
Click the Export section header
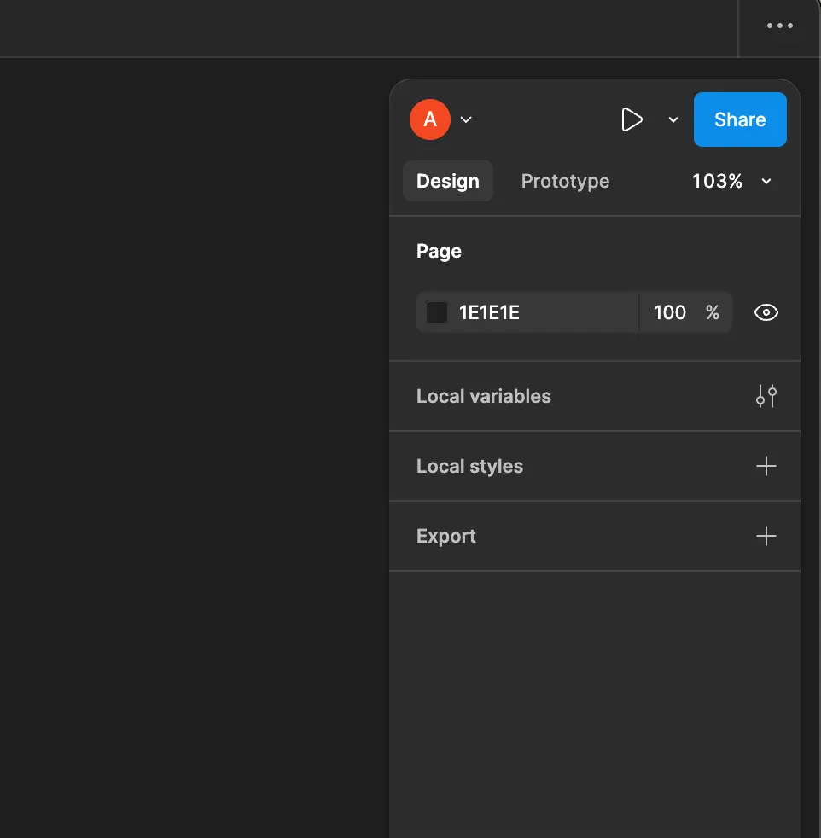[446, 536]
